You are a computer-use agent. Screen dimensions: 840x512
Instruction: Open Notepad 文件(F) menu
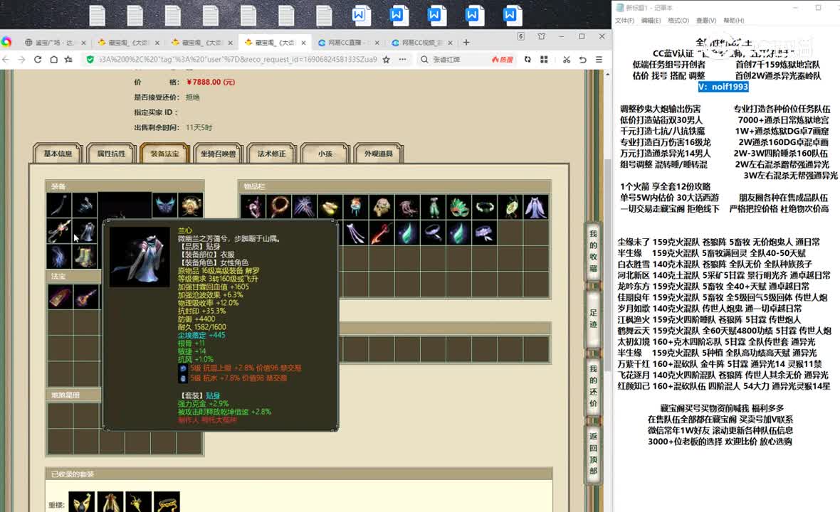[x=624, y=21]
